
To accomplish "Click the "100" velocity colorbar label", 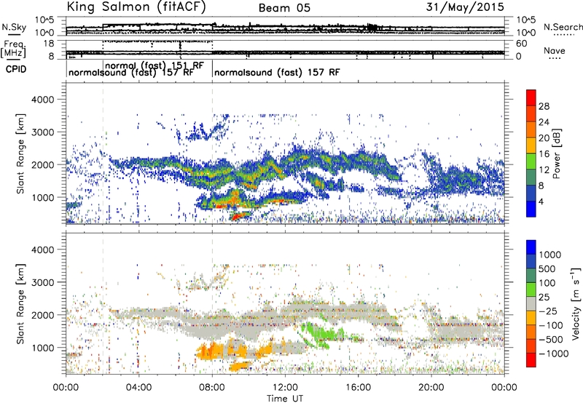I will pos(547,283).
